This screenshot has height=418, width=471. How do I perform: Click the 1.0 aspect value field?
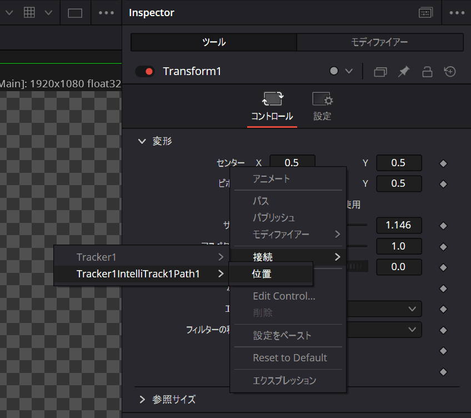[x=399, y=246]
